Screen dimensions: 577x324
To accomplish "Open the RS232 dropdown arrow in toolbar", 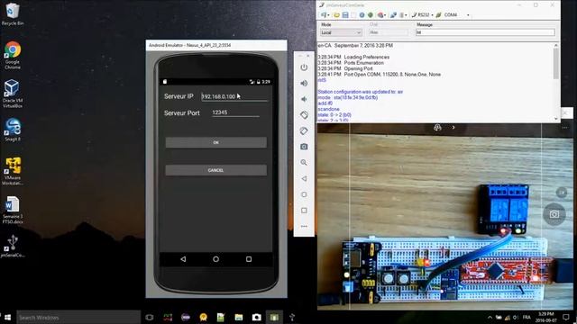I will [432, 15].
